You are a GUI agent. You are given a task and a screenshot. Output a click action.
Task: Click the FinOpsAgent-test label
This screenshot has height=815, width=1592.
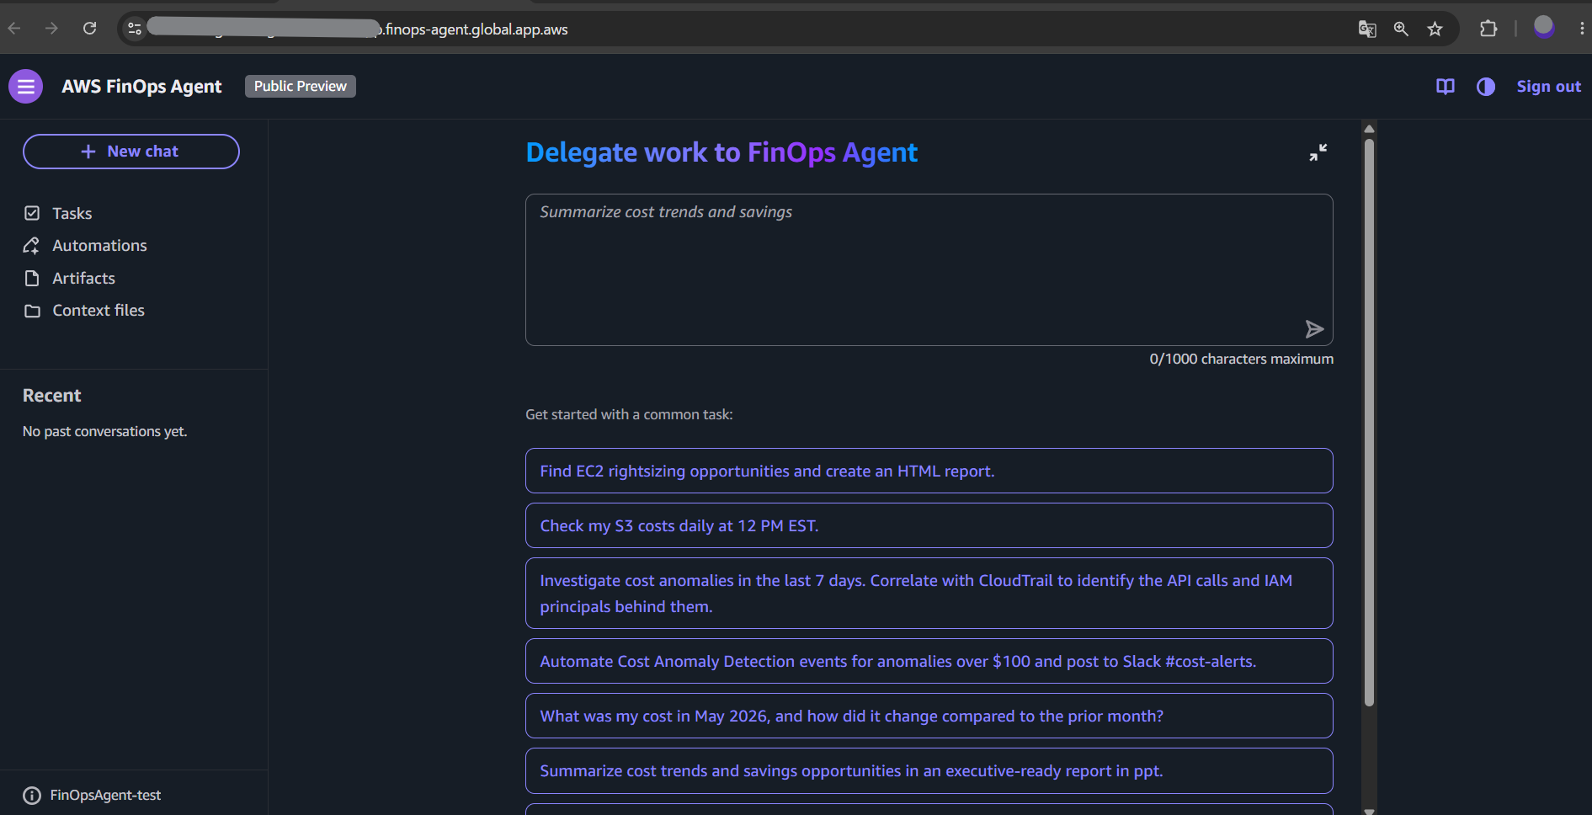tap(105, 796)
